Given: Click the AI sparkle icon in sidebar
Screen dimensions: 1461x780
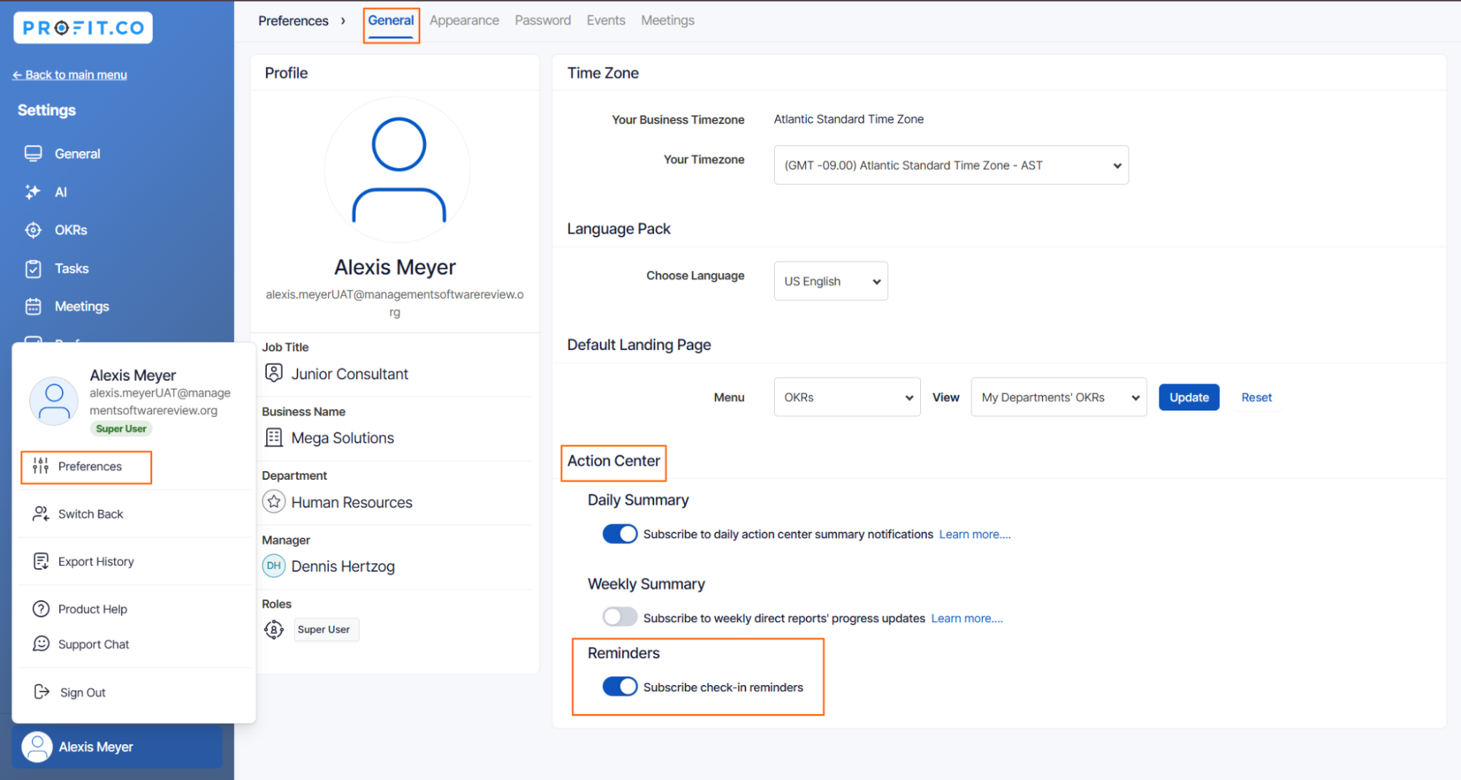Looking at the screenshot, I should coord(33,192).
